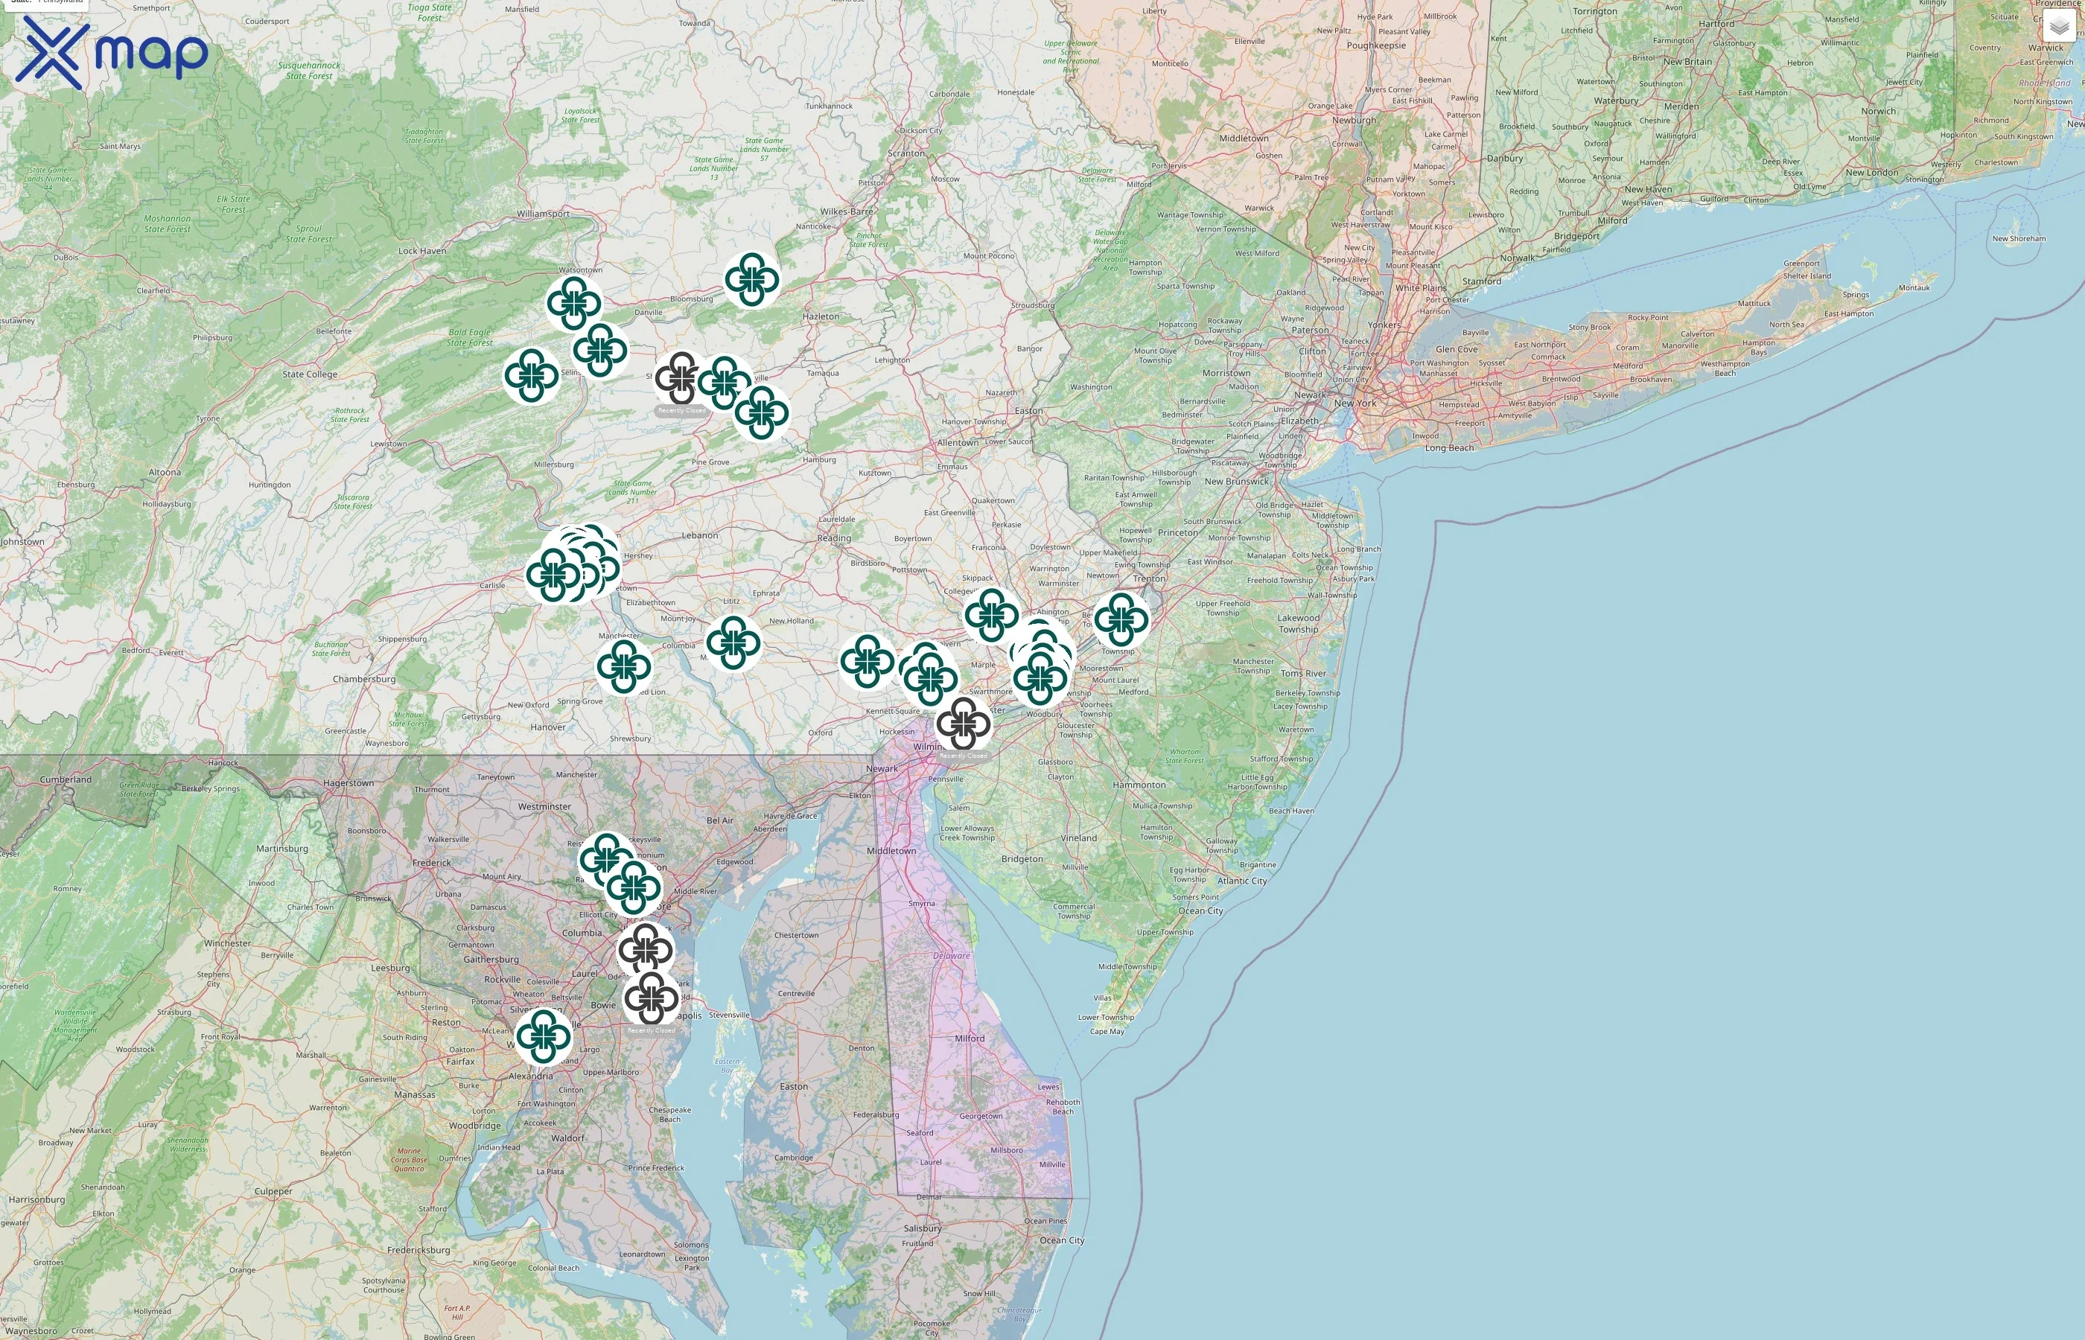Select the green marker near Collegeville
Image resolution: width=2085 pixels, height=1340 pixels.
[x=991, y=615]
